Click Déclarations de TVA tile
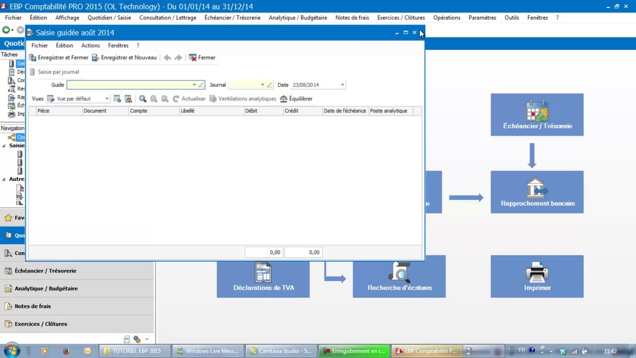The image size is (636, 358). [x=263, y=280]
